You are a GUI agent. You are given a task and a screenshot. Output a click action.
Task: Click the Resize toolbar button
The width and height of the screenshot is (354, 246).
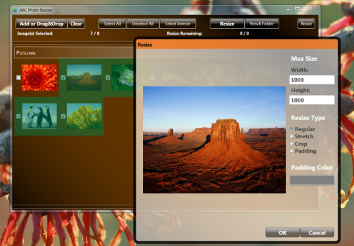pos(227,24)
